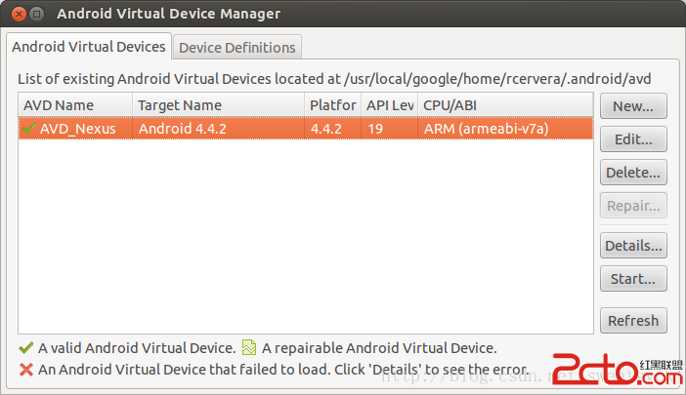Click the red X failed-to-load legend icon
Image resolution: width=686 pixels, height=395 pixels.
tap(25, 369)
